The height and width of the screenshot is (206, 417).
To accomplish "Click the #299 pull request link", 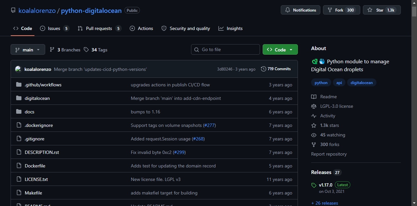I will (x=179, y=152).
